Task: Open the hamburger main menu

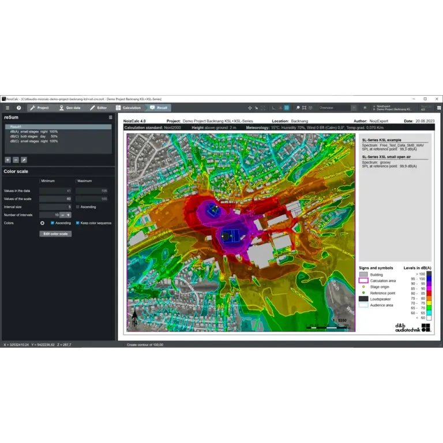Action: [x=7, y=108]
